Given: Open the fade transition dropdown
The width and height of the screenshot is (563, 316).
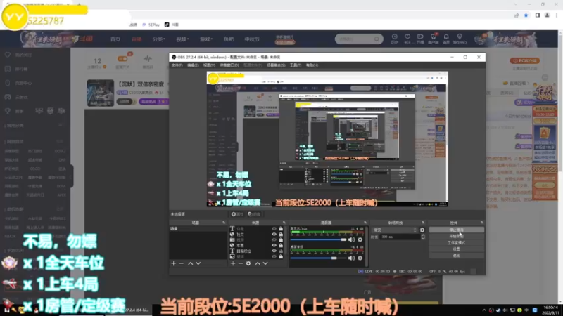Looking at the screenshot, I should [x=395, y=230].
